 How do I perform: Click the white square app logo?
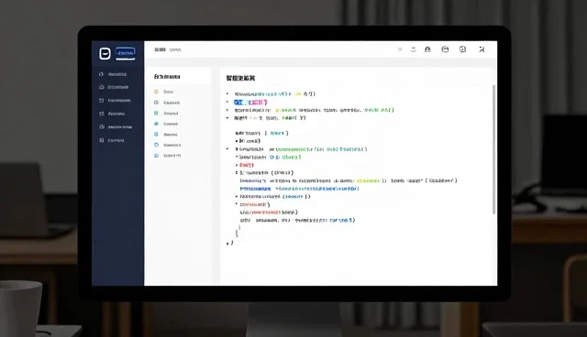point(105,53)
